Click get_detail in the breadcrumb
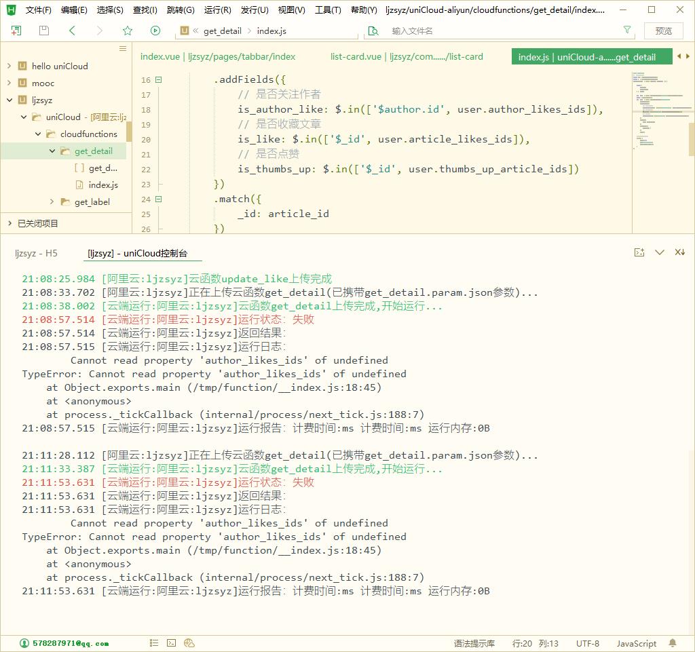 click(x=223, y=31)
